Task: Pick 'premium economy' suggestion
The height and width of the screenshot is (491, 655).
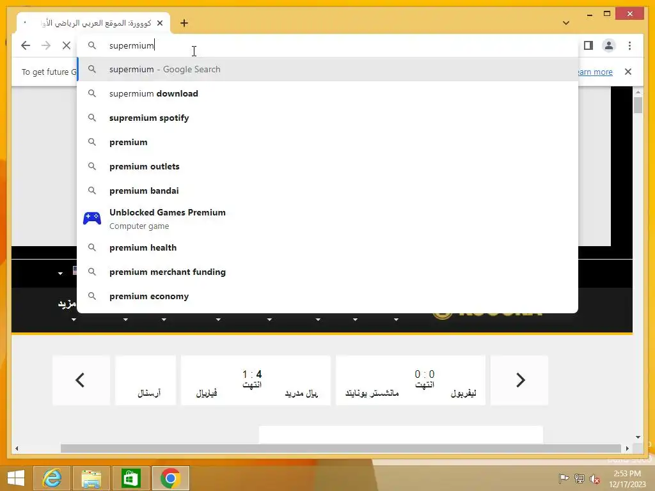Action: [328, 296]
